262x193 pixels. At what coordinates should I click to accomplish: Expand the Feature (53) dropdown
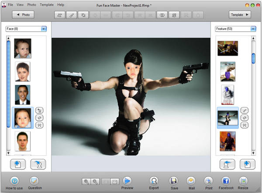253,29
